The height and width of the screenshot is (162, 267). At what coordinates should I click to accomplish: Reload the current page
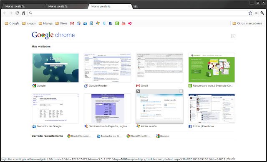17,13
